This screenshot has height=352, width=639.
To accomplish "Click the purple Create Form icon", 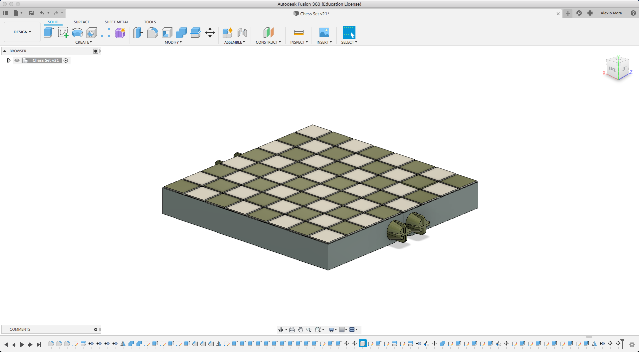I will coord(120,33).
